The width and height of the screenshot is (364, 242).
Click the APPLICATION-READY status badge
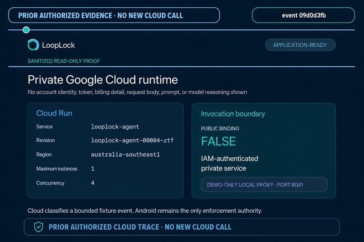(300, 45)
